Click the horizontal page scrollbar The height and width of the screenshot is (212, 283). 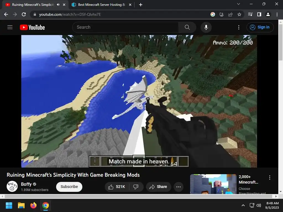pyautogui.click(x=139, y=196)
